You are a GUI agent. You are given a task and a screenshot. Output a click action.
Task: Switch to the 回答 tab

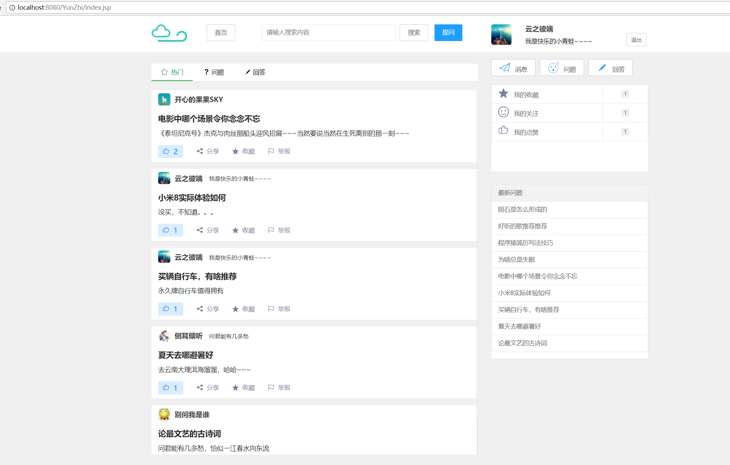[255, 72]
